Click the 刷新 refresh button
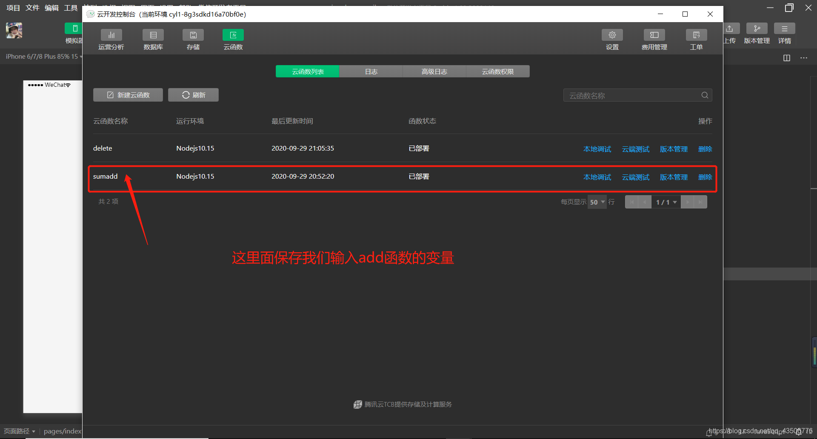 [x=193, y=94]
